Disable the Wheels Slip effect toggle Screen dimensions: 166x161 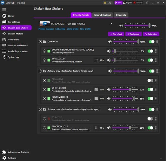coord(150,60)
